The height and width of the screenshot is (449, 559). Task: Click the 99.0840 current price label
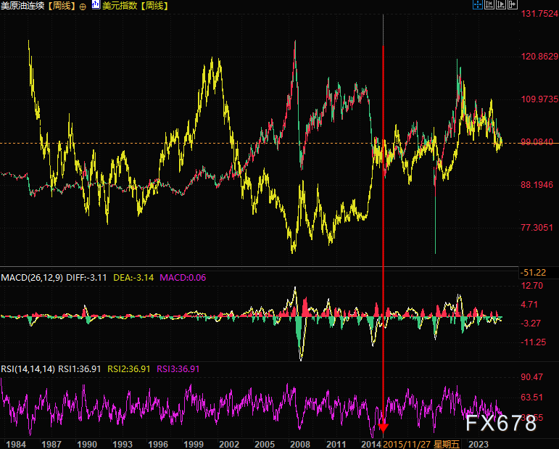[537, 142]
